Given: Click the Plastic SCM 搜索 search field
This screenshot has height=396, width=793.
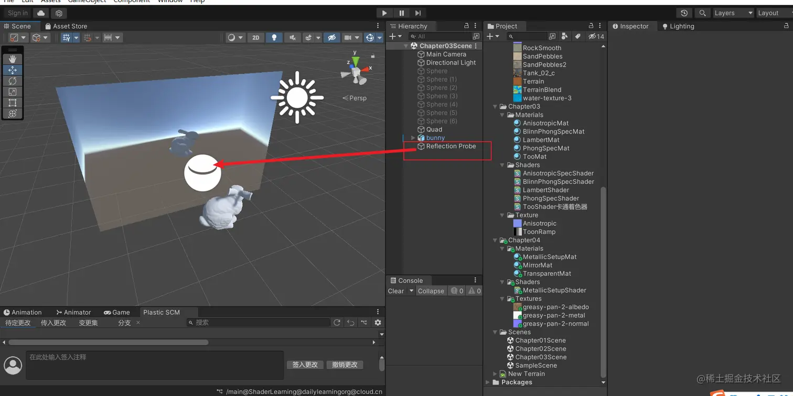Looking at the screenshot, I should tap(259, 323).
